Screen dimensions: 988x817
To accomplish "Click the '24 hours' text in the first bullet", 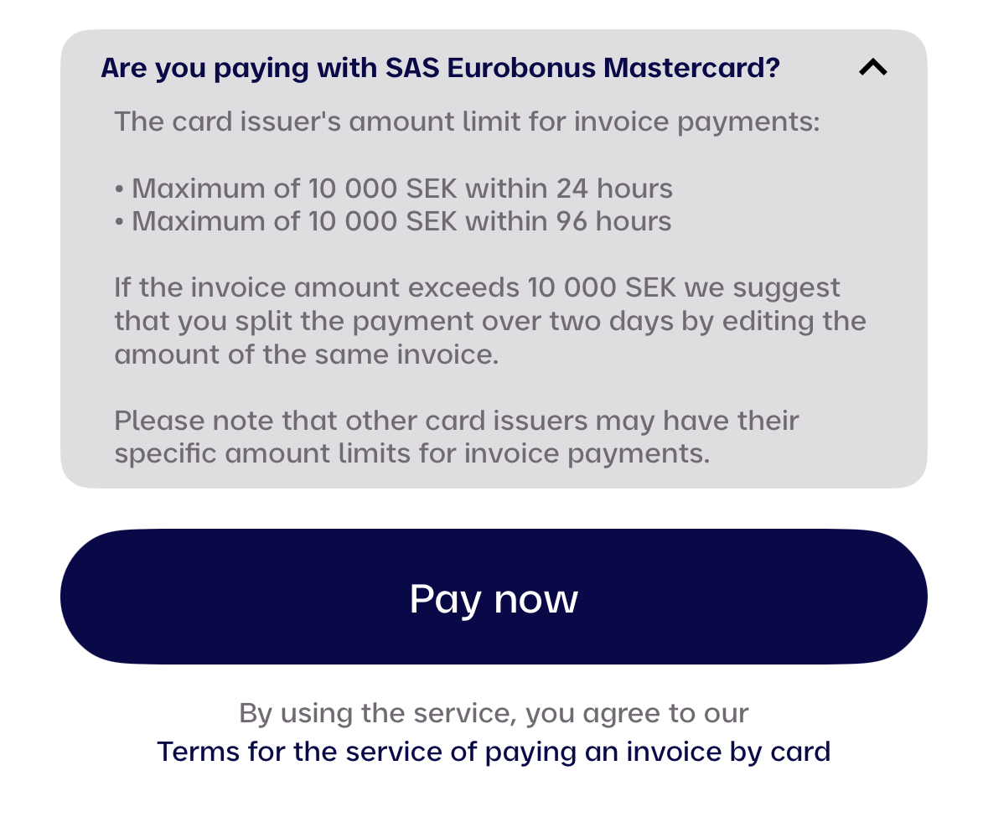I will [x=614, y=189].
